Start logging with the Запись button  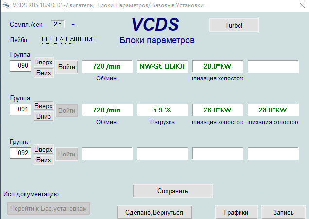click(x=283, y=212)
